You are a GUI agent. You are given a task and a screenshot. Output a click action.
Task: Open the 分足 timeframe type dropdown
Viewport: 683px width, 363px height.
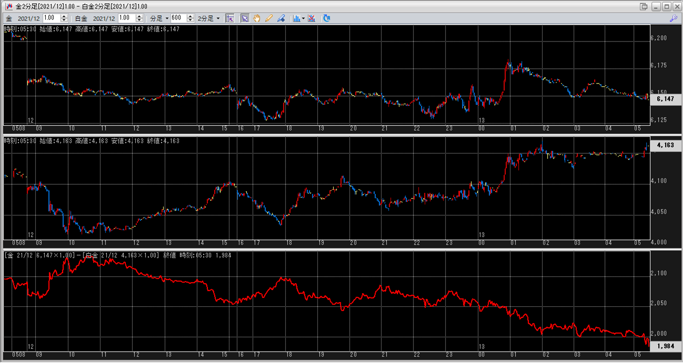pyautogui.click(x=159, y=18)
